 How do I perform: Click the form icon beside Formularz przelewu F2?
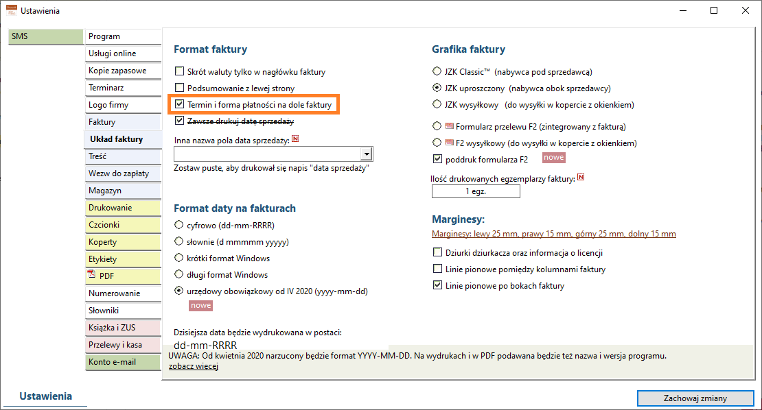tap(449, 126)
